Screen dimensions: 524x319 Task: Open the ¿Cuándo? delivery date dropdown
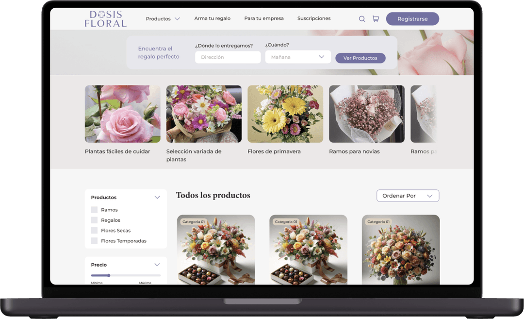(297, 57)
